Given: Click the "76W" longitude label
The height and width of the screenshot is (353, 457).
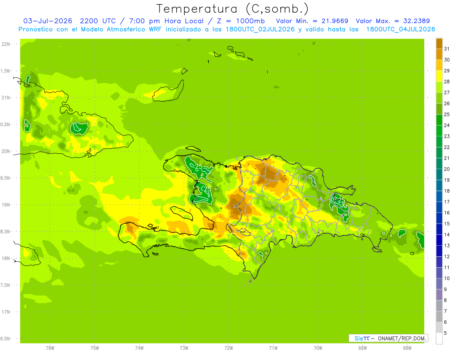Looking at the screenshot, I should click(x=50, y=348).
